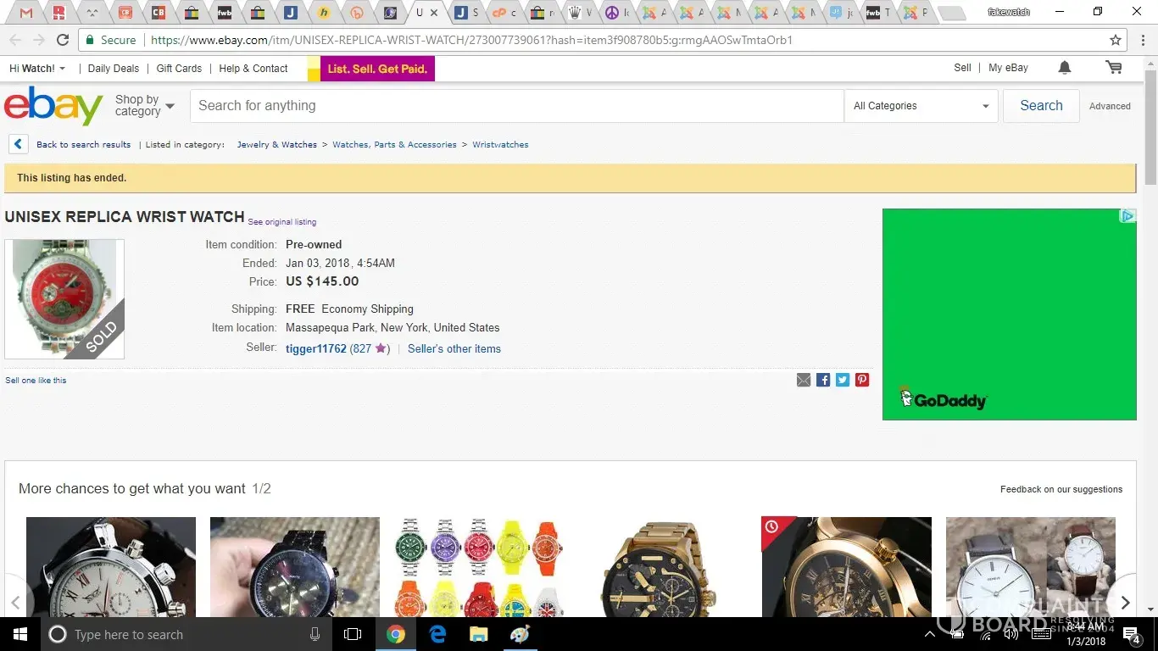Click Sell one like this
Image resolution: width=1158 pixels, height=651 pixels.
(36, 381)
